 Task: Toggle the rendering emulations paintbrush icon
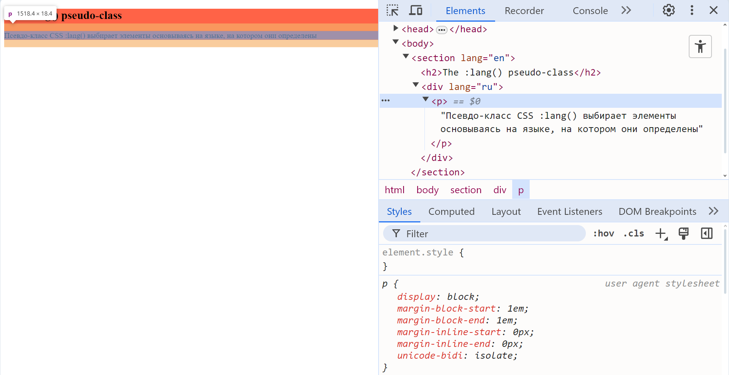[x=683, y=233]
